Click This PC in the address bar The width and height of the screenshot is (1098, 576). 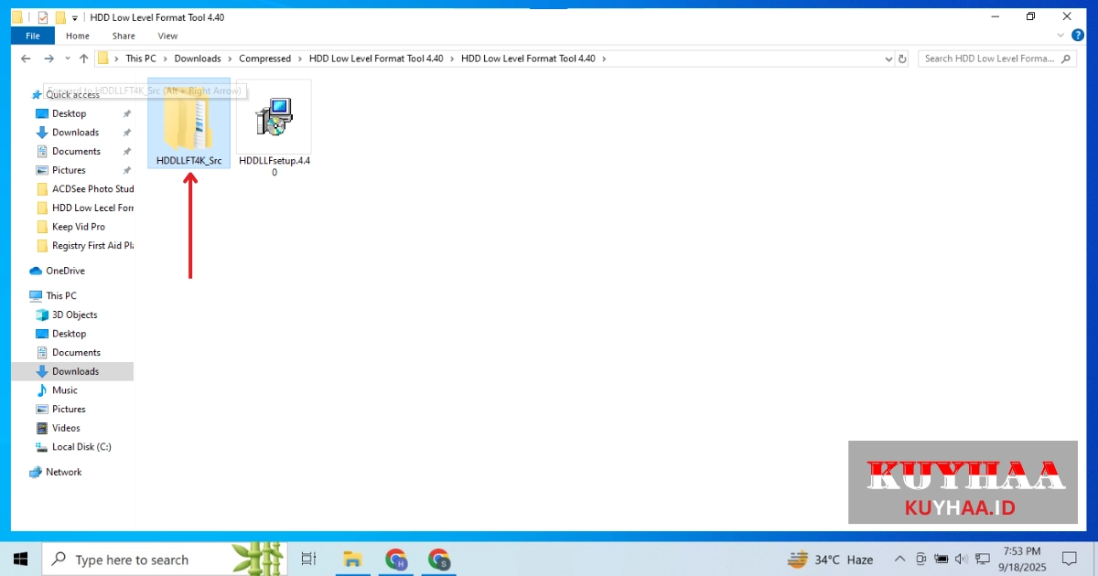pos(141,59)
